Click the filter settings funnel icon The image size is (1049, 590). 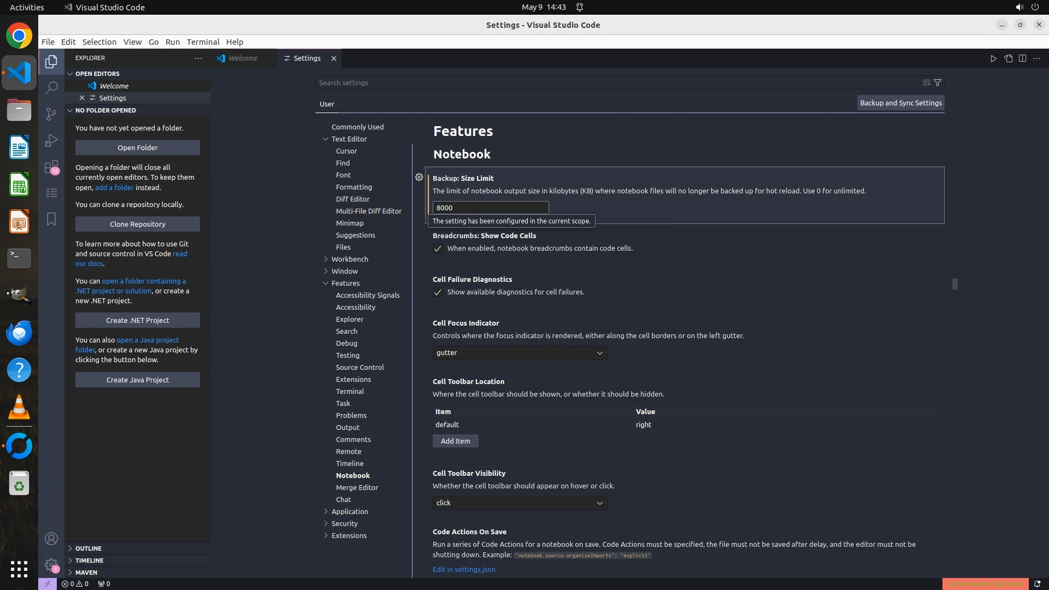[x=938, y=83]
